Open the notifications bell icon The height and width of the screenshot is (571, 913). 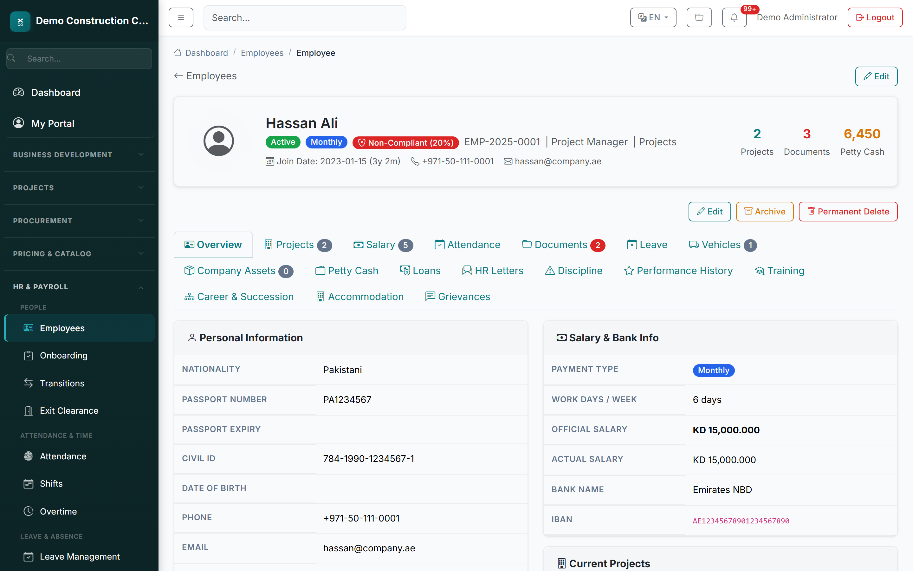(x=734, y=17)
